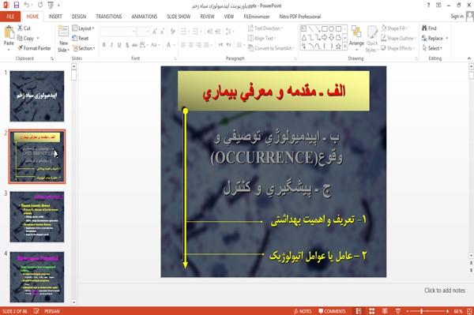The height and width of the screenshot is (315, 474).
Task: Toggle Bold formatting button
Action: (104, 45)
